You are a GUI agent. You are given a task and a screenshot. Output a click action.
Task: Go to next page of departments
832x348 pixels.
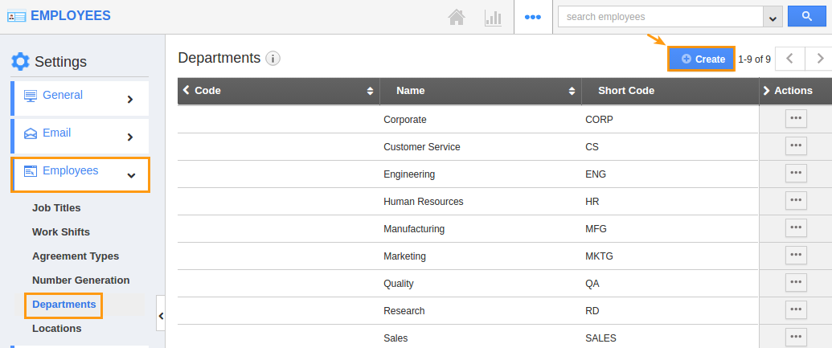[x=820, y=59]
